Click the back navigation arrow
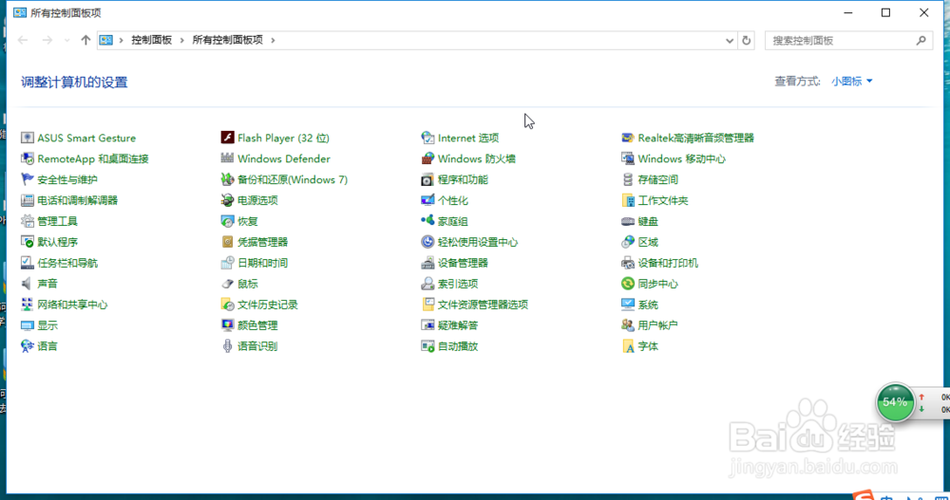Screen dimensions: 950x500 point(23,40)
